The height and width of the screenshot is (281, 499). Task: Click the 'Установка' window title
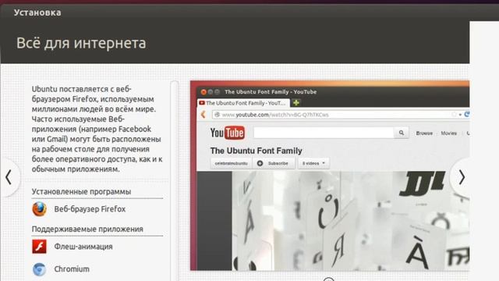point(37,12)
